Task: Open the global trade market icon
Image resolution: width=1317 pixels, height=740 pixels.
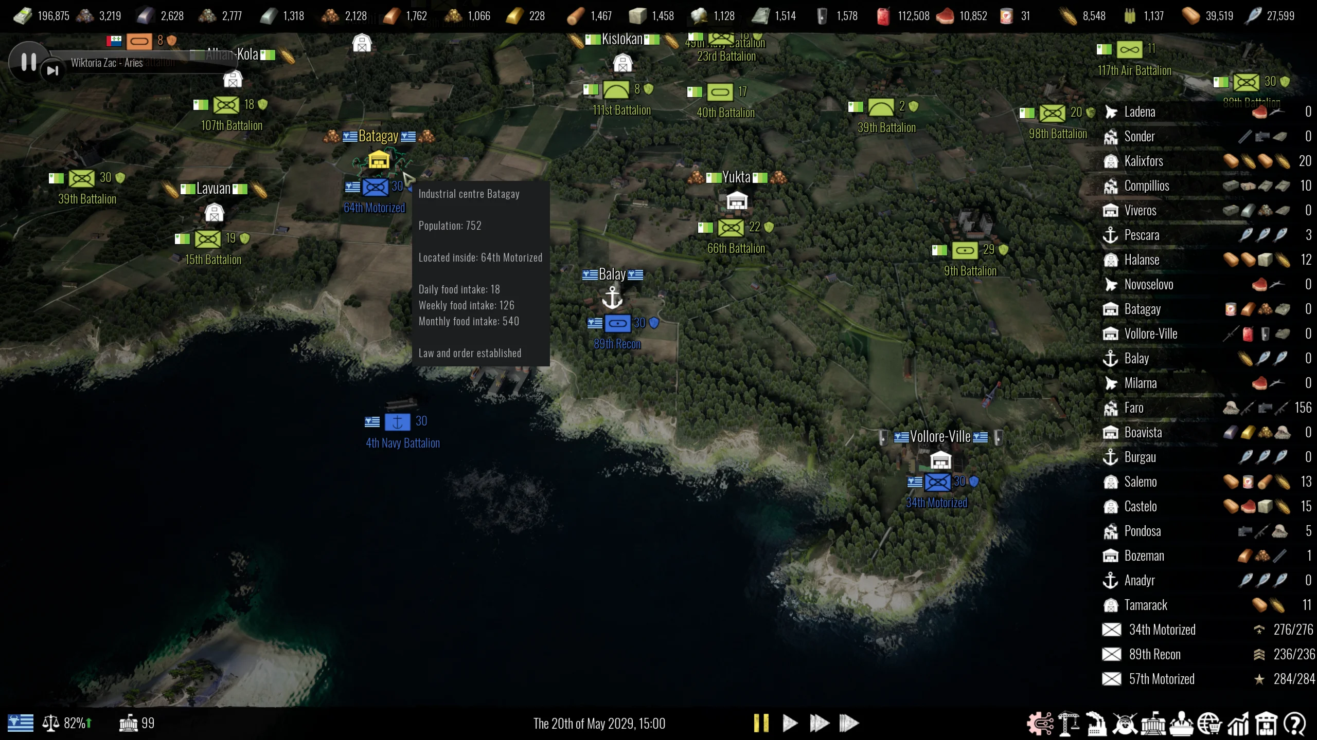Action: (1209, 724)
